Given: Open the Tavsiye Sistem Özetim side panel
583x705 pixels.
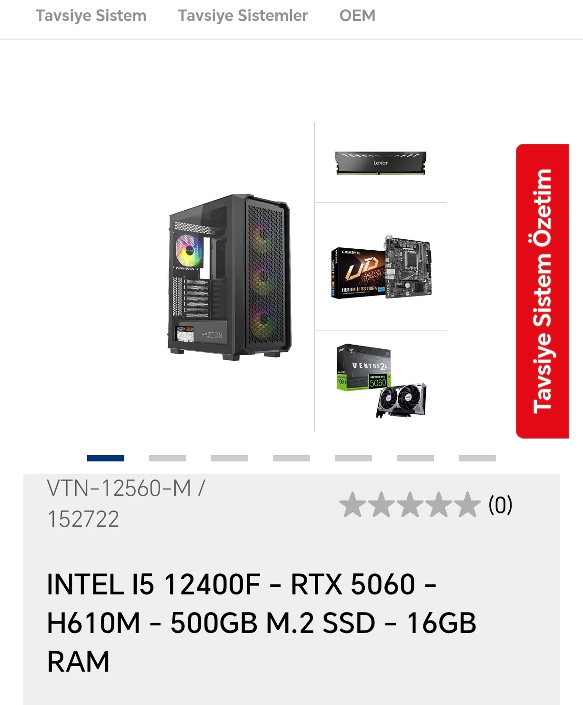Looking at the screenshot, I should pos(543,291).
